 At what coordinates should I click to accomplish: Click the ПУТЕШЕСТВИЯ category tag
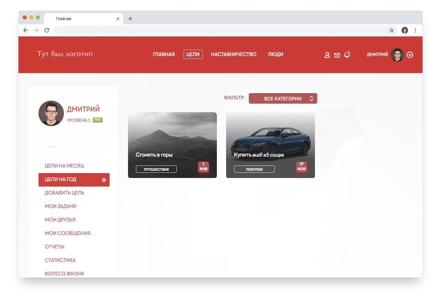156,169
